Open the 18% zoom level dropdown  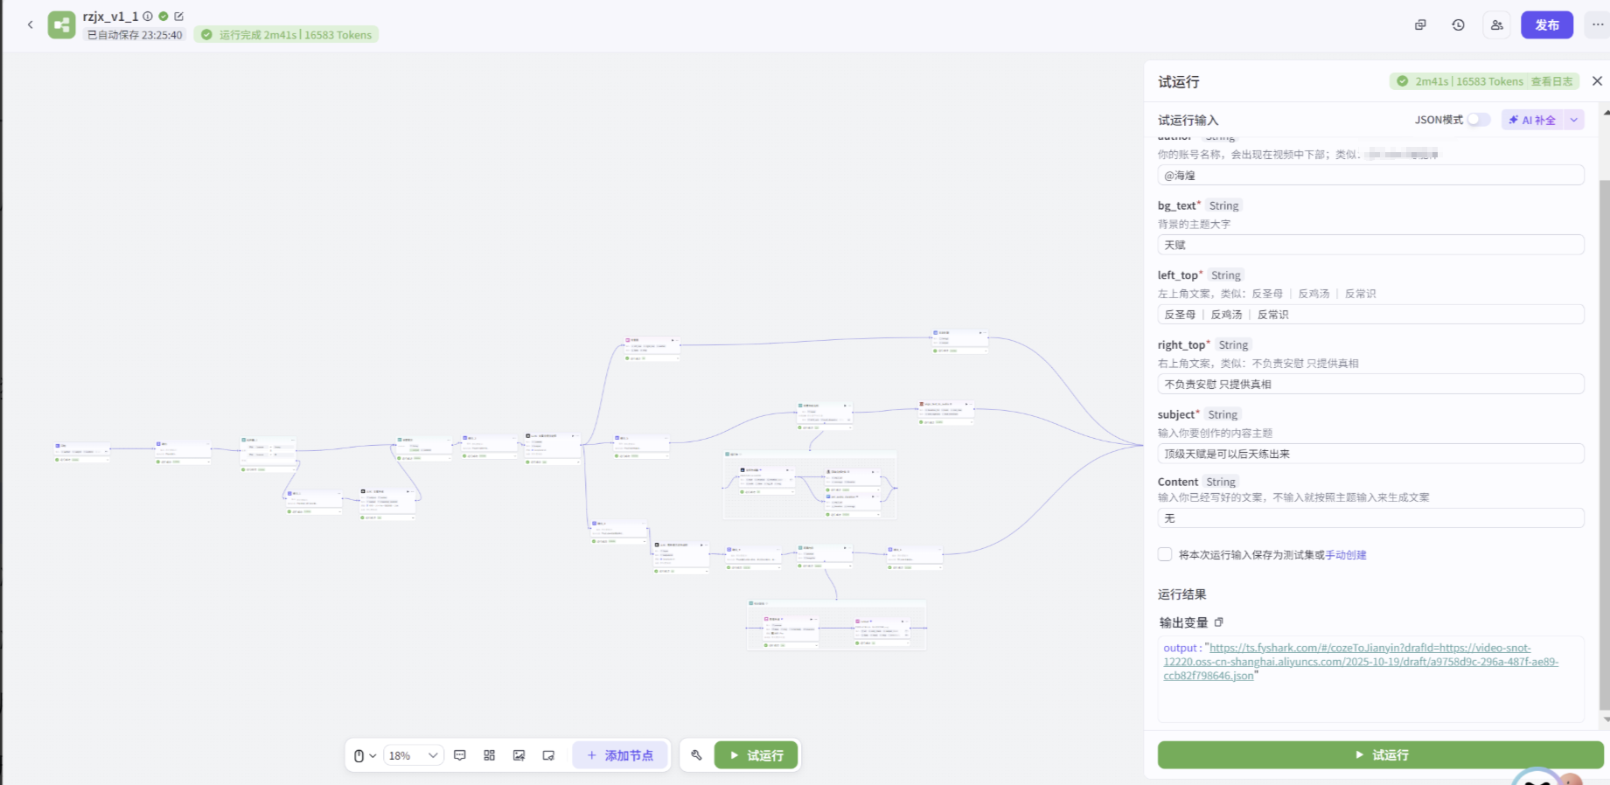click(413, 755)
